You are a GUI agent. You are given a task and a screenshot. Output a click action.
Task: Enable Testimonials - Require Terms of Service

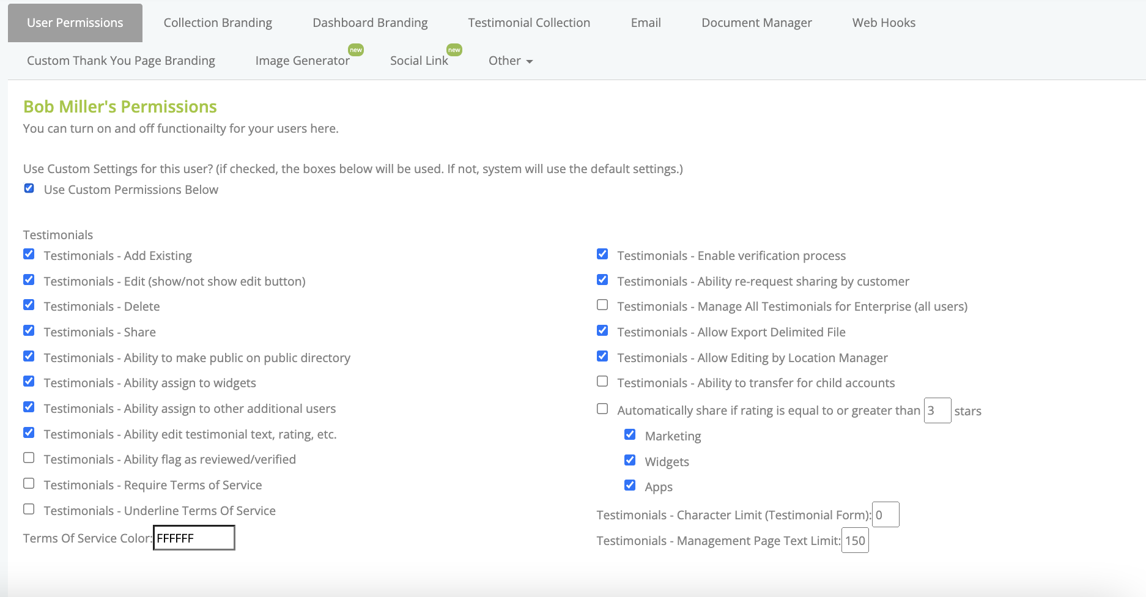[x=29, y=483]
